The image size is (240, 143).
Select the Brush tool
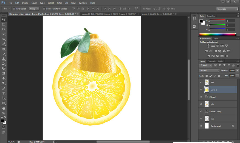pyautogui.click(x=4, y=54)
